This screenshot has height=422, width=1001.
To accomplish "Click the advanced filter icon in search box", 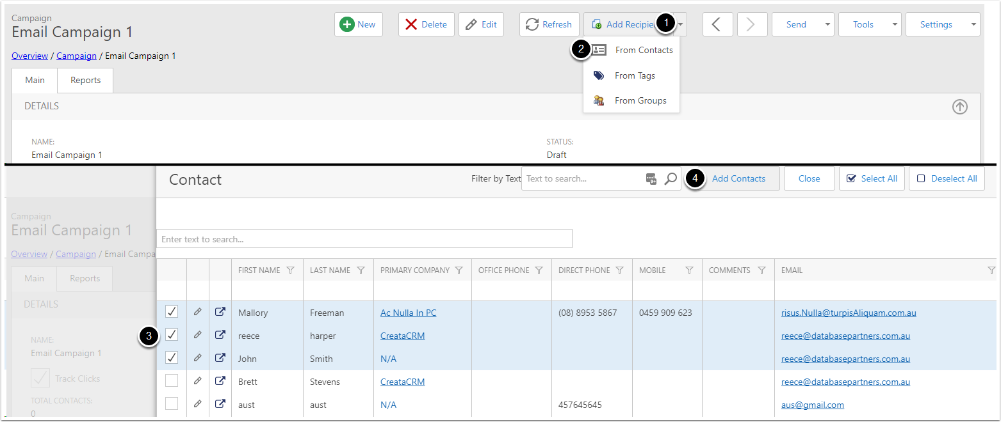I will point(651,179).
